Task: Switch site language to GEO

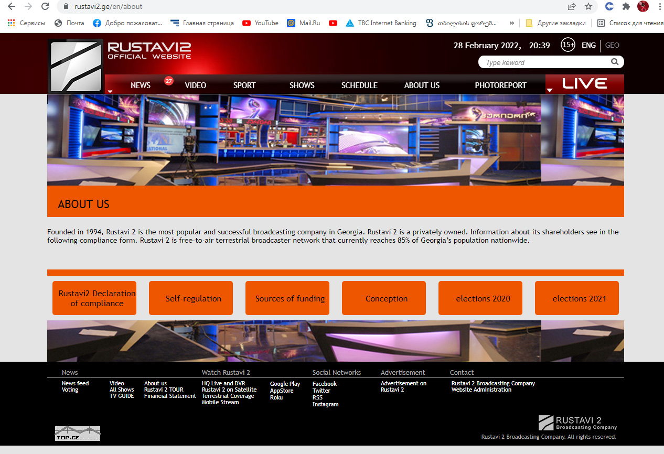Action: click(x=612, y=45)
